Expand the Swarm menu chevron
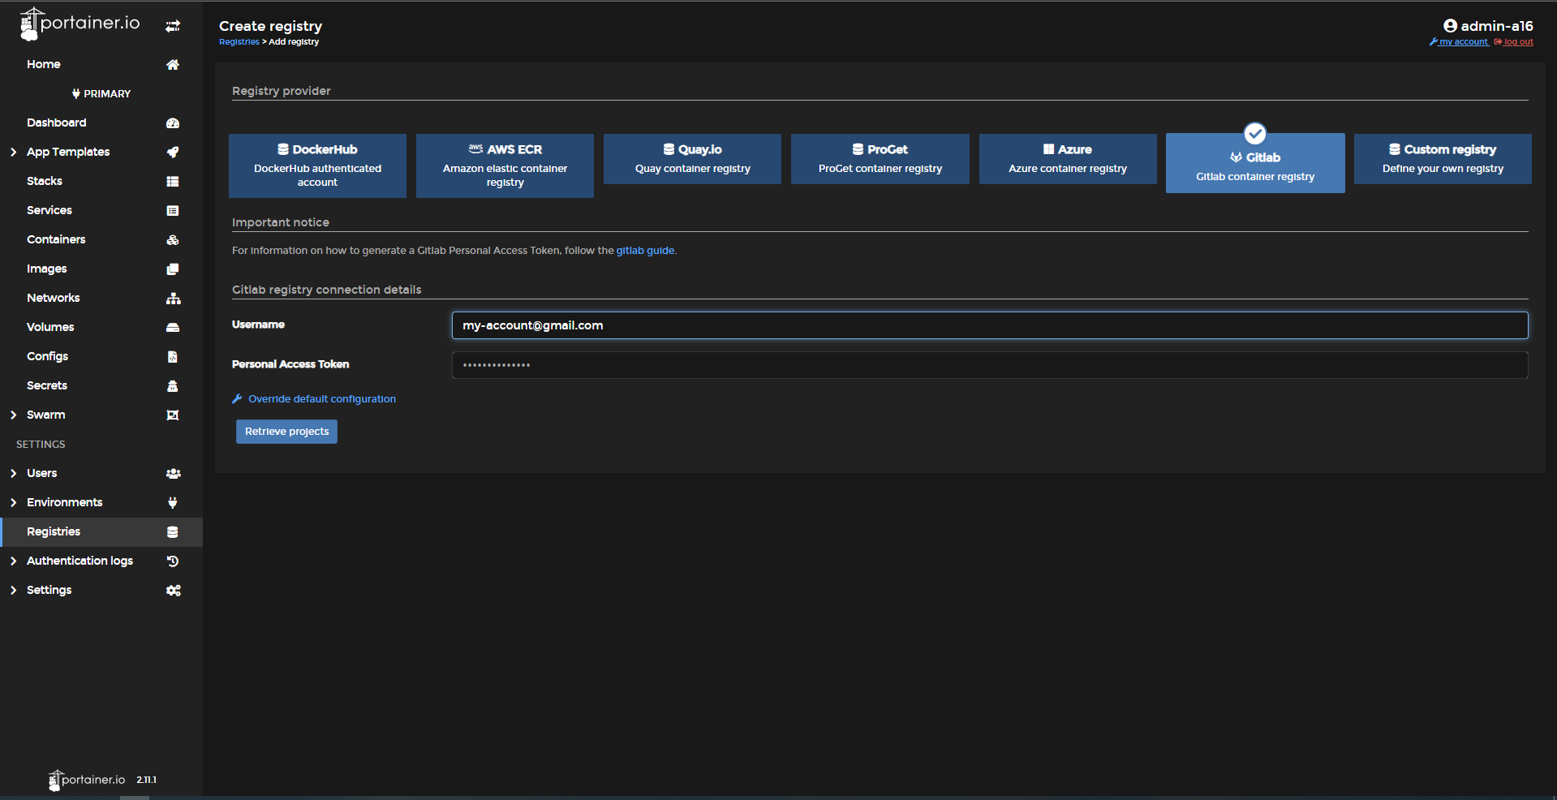 tap(13, 415)
